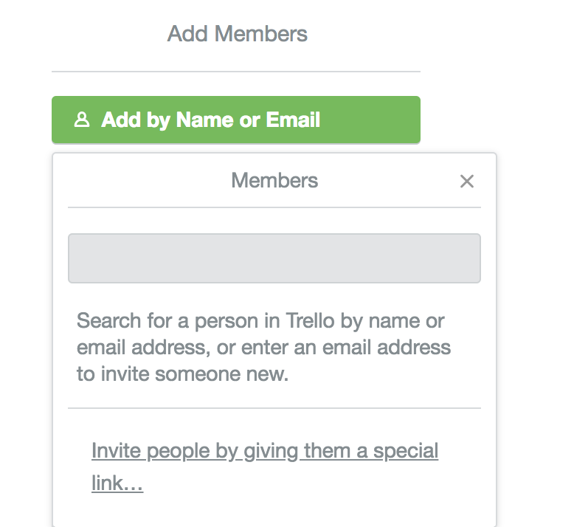Close the Members popup
Viewport: 574px width, 527px height.
[466, 182]
